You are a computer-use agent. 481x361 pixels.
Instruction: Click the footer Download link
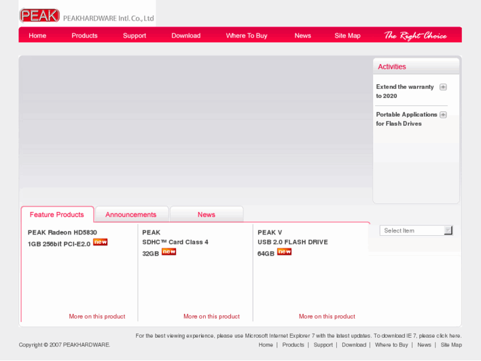354,344
